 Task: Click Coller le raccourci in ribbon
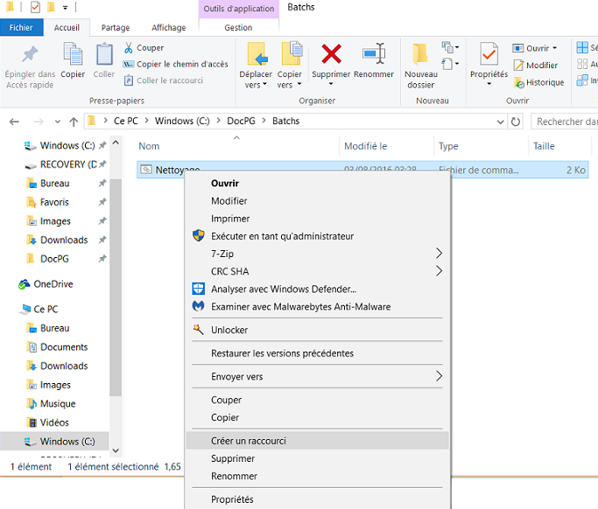click(164, 80)
